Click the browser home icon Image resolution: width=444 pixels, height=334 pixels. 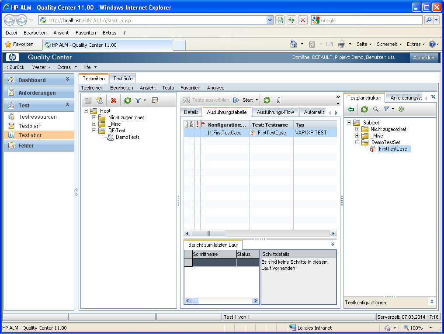click(294, 44)
